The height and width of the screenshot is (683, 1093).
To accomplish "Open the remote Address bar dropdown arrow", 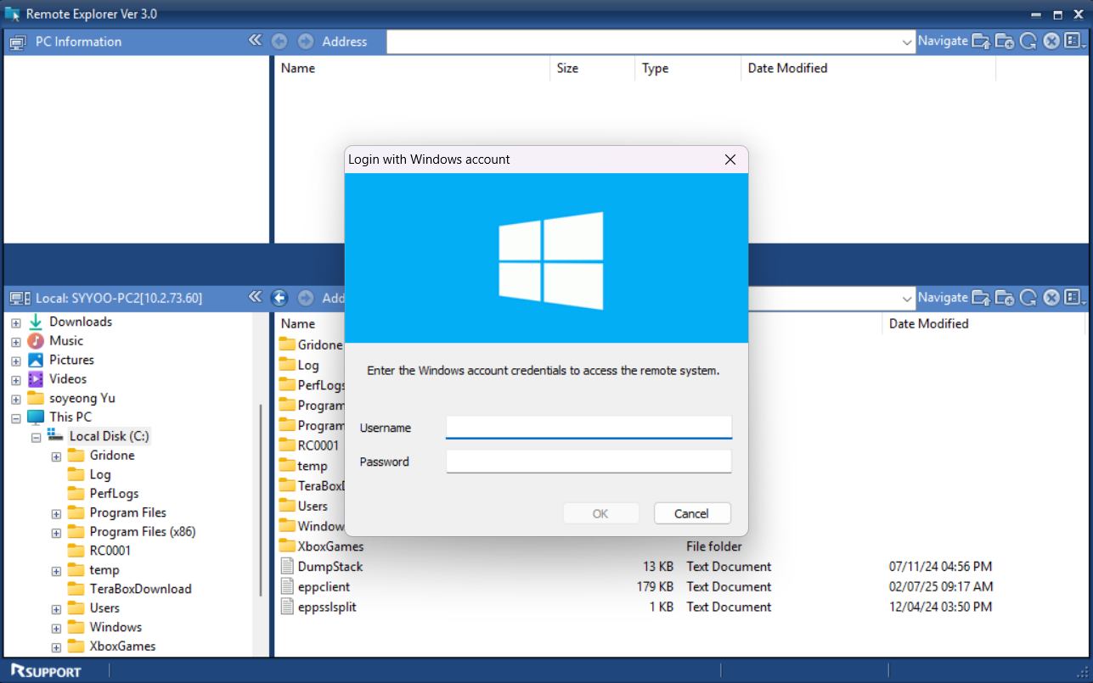I will pyautogui.click(x=907, y=42).
